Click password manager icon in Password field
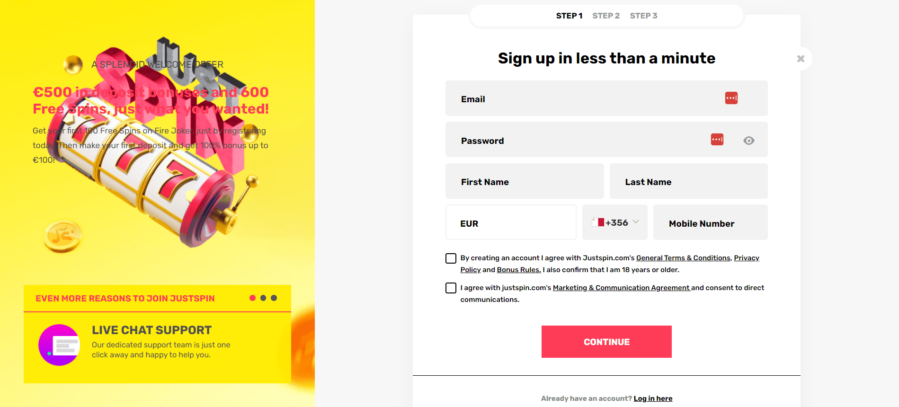Image resolution: width=899 pixels, height=407 pixels. tap(717, 140)
